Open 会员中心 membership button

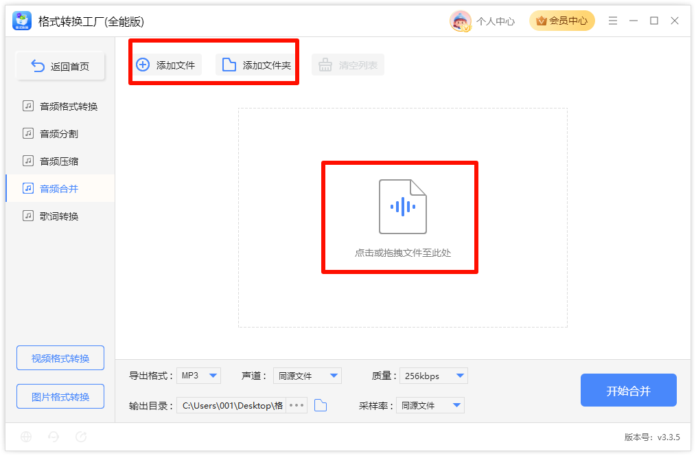click(561, 21)
